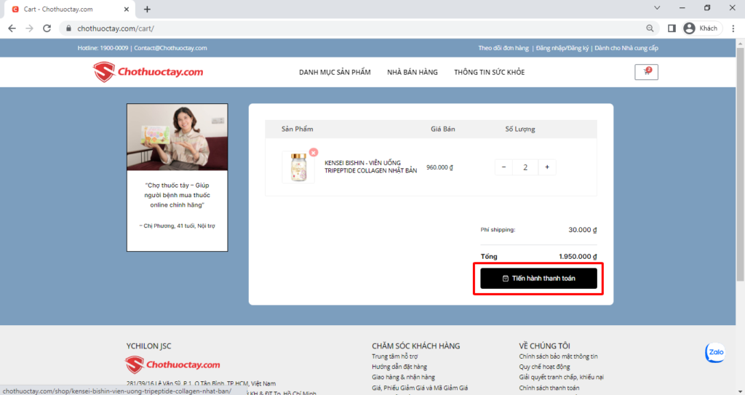
Task: Open Hướng dẫn đặt hàng link
Action: pos(399,367)
